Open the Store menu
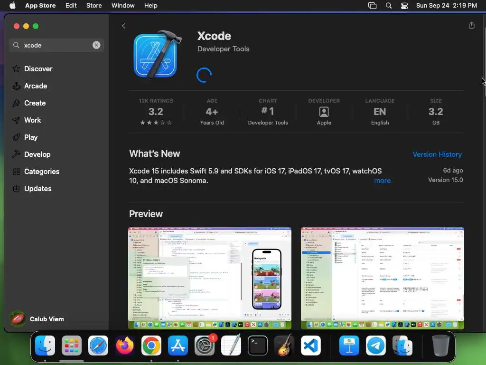 click(x=94, y=5)
